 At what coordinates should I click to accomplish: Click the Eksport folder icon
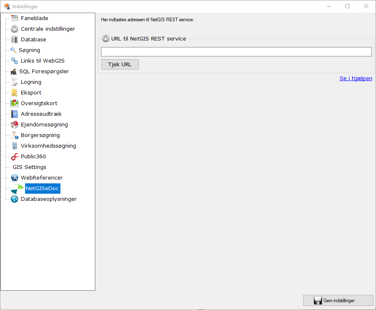pyautogui.click(x=15, y=93)
